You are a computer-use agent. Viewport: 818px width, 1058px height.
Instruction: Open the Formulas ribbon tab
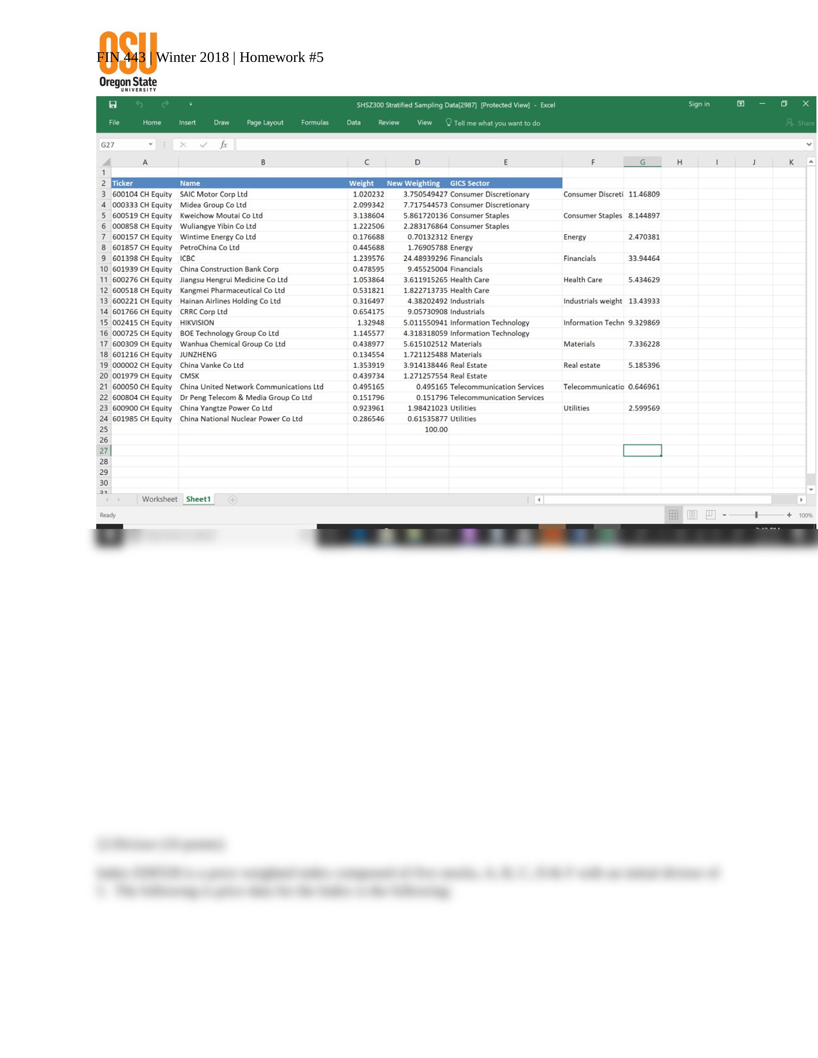(x=315, y=122)
